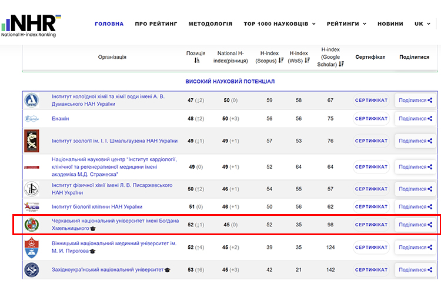Screen dimensions: 441x294
Task: Click Сертифікат for Інститут зоології row
Action: 371,141
